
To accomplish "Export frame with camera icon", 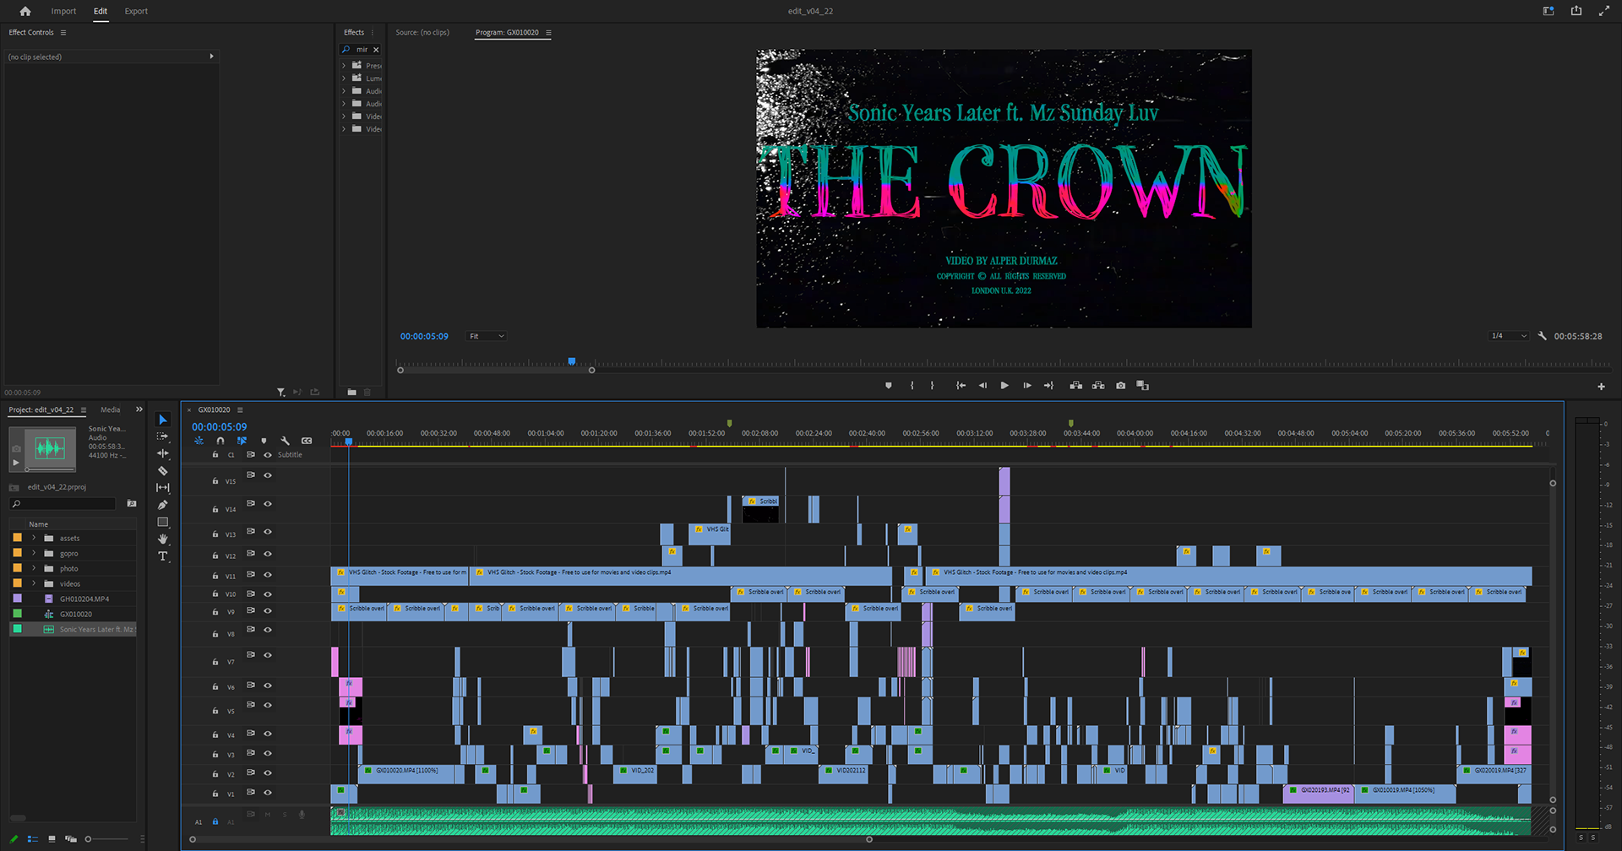I will (x=1120, y=385).
